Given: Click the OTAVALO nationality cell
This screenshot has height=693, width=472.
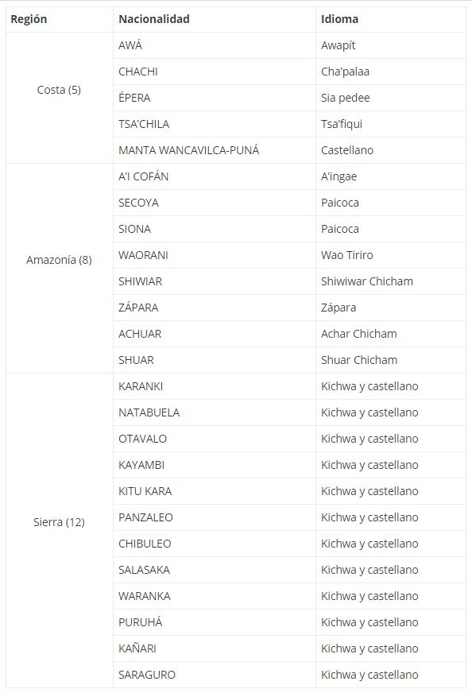Looking at the screenshot, I should point(215,439).
